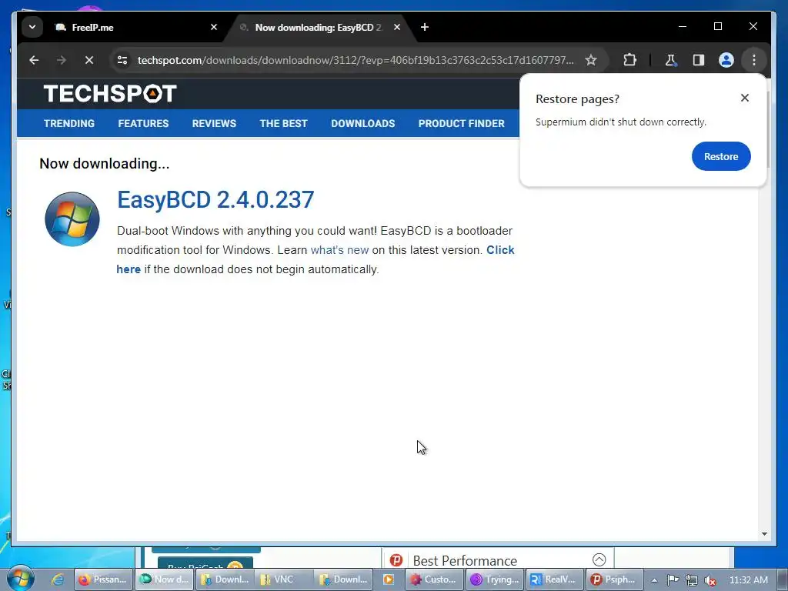This screenshot has height=591, width=788.
Task: Click the address bar URL field
Action: (x=356, y=60)
